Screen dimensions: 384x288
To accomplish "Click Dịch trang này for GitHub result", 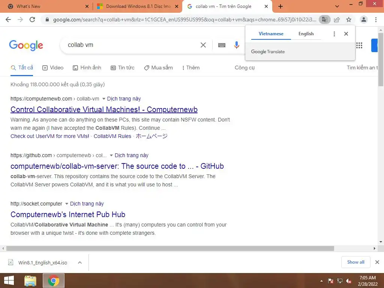I will (132, 155).
